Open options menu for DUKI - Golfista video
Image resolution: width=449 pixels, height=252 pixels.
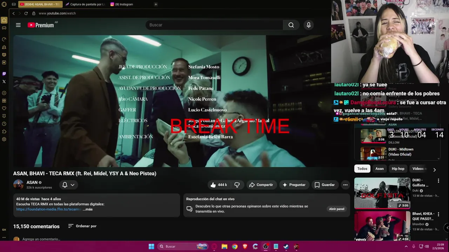click(x=438, y=181)
